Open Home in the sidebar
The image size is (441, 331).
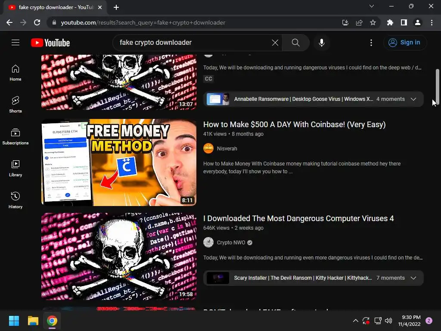(16, 73)
